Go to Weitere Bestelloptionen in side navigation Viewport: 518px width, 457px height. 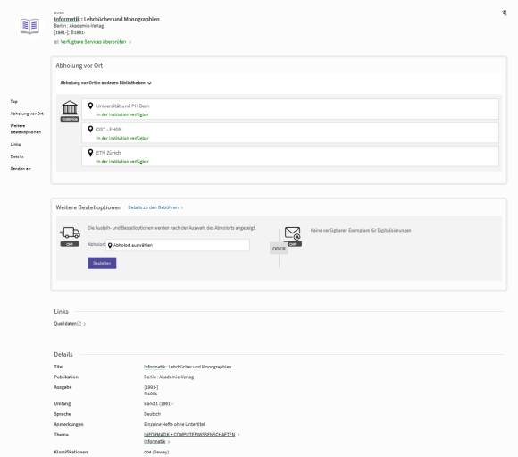tap(26, 129)
